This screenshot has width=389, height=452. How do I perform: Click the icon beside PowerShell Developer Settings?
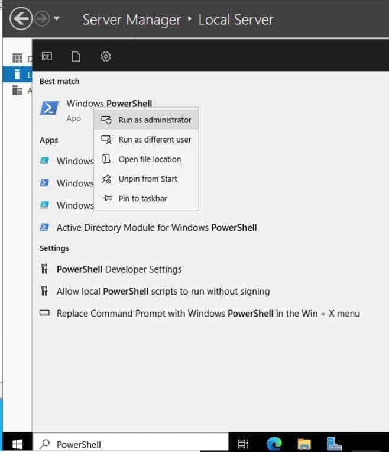pos(44,269)
